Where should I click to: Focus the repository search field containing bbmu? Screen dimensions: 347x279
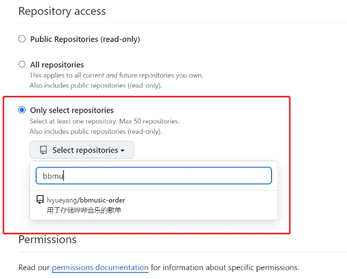pos(154,176)
